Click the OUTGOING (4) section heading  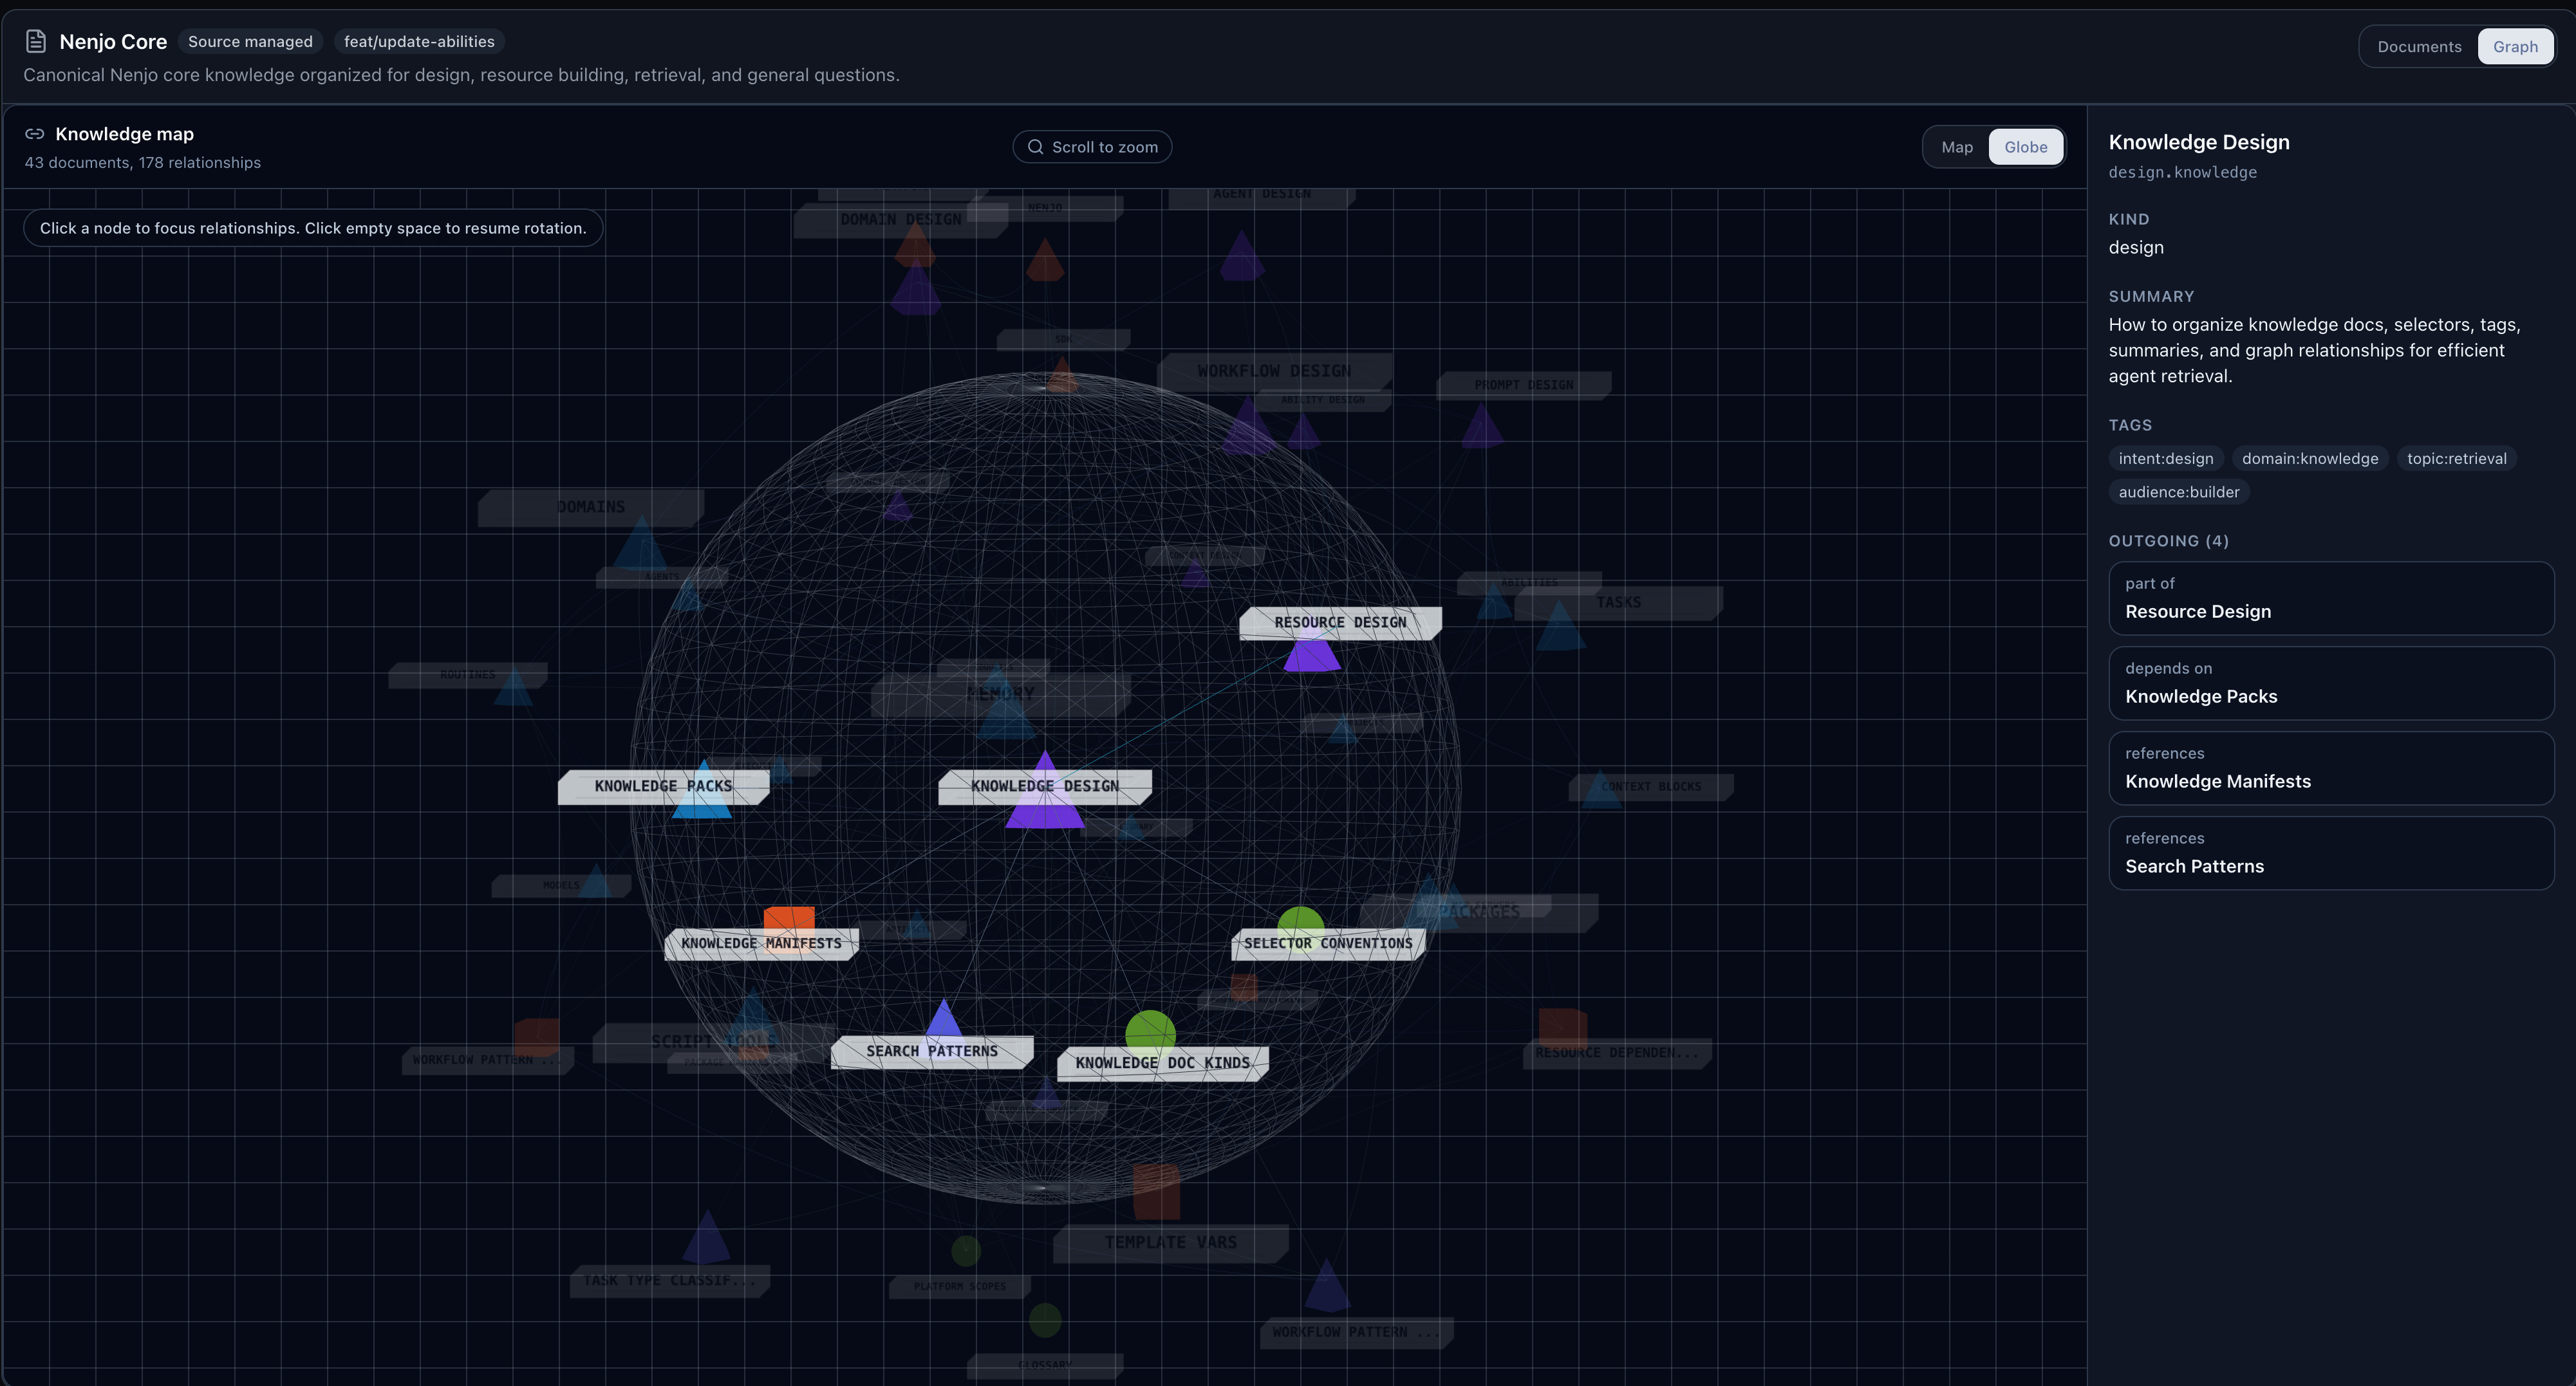pos(2168,541)
